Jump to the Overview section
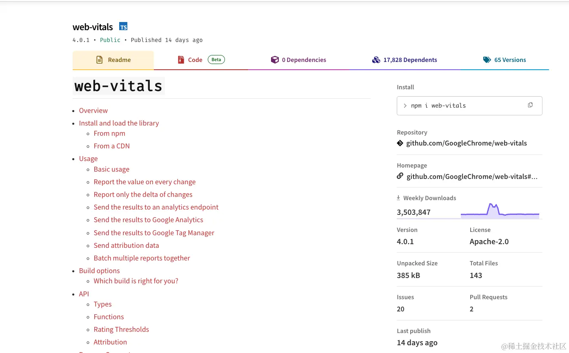Screen dimensions: 569x353 pyautogui.click(x=93, y=110)
